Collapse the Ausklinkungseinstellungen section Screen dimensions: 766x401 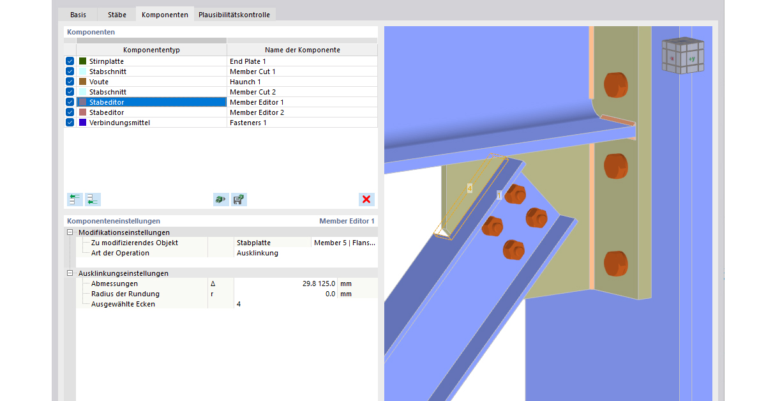(70, 273)
